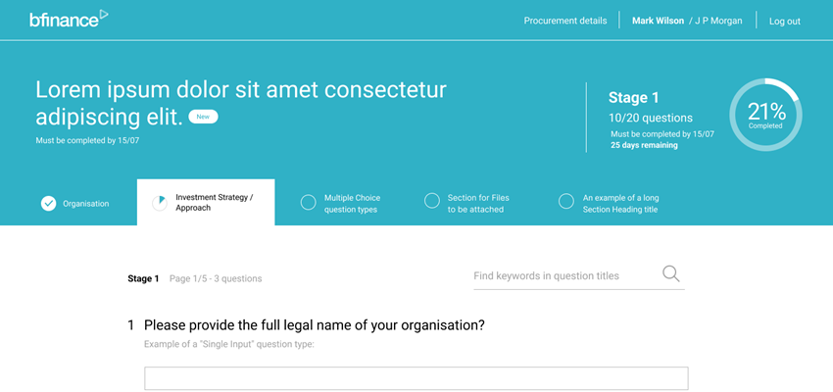Image resolution: width=833 pixels, height=392 pixels.
Task: Open Procurement details link
Action: [x=565, y=21]
